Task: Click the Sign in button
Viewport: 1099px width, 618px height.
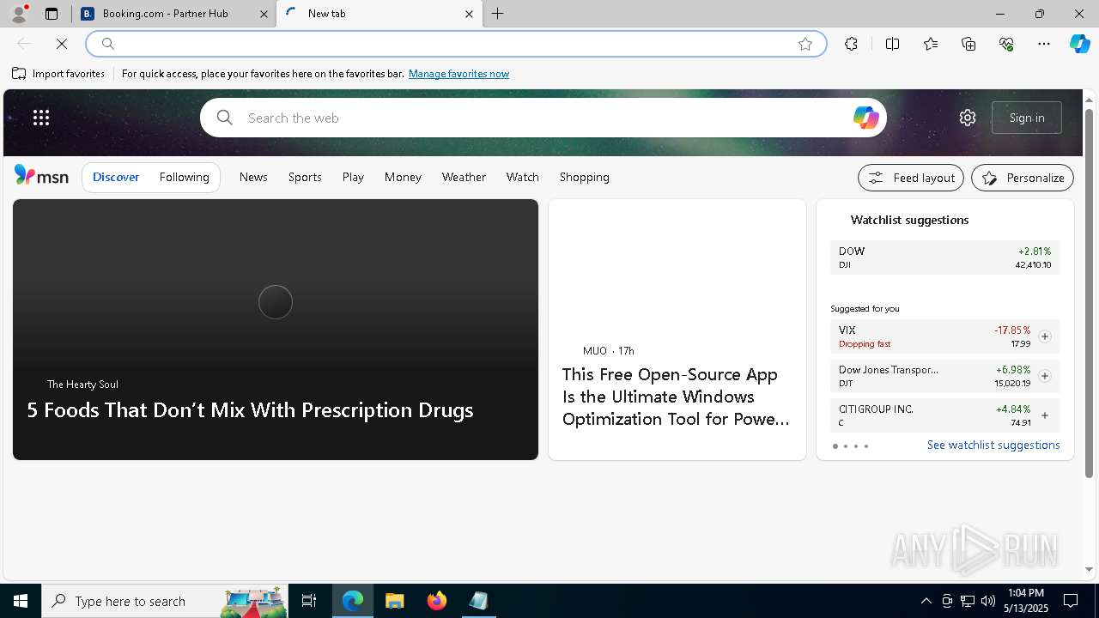Action: [1027, 118]
